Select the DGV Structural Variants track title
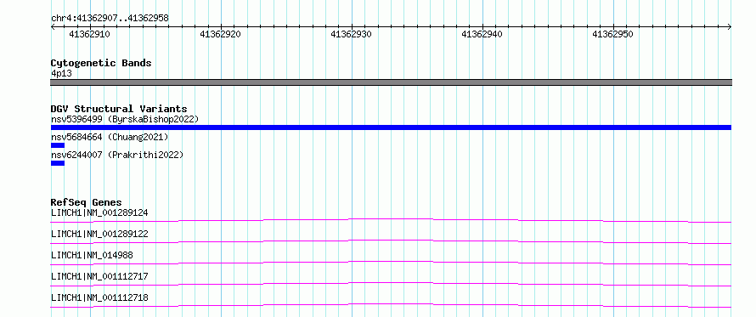 pyautogui.click(x=119, y=109)
